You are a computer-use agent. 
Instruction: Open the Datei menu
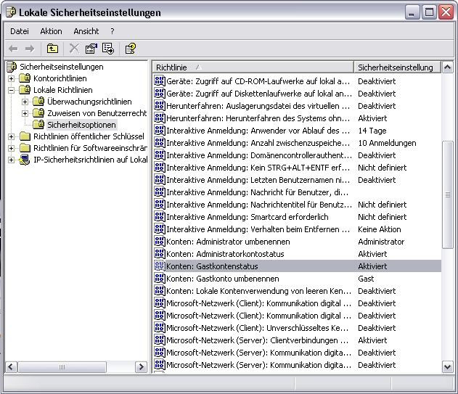click(x=20, y=31)
